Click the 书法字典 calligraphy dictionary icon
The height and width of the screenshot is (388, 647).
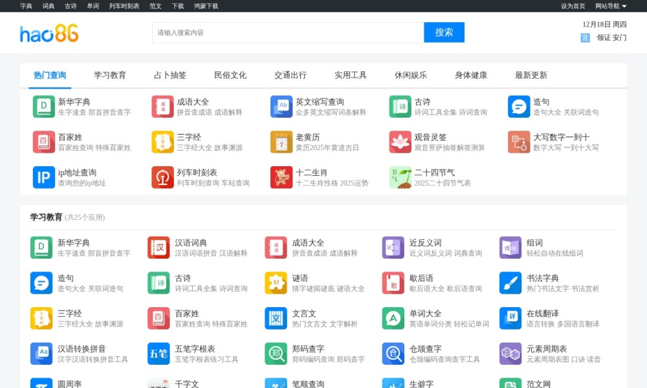point(510,283)
